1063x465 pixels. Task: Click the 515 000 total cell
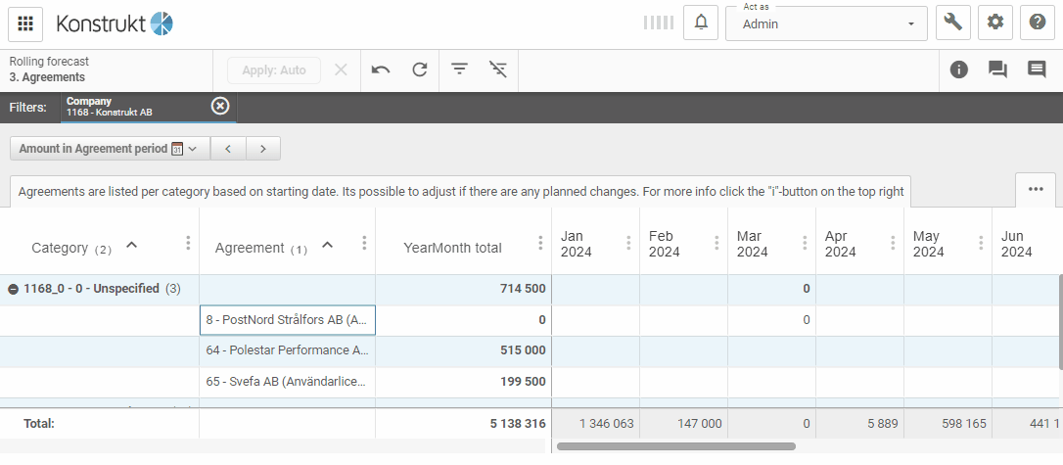tap(464, 350)
